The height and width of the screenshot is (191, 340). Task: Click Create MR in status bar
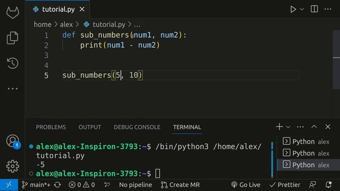180,185
